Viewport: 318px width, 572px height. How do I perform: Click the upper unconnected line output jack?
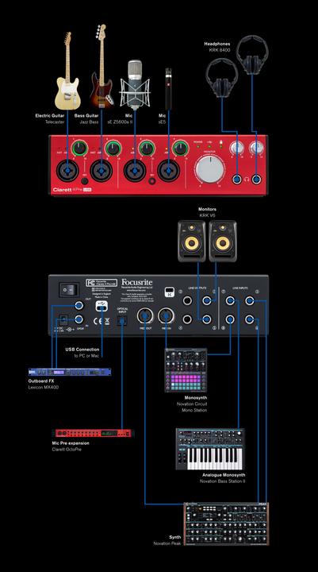coord(187,300)
